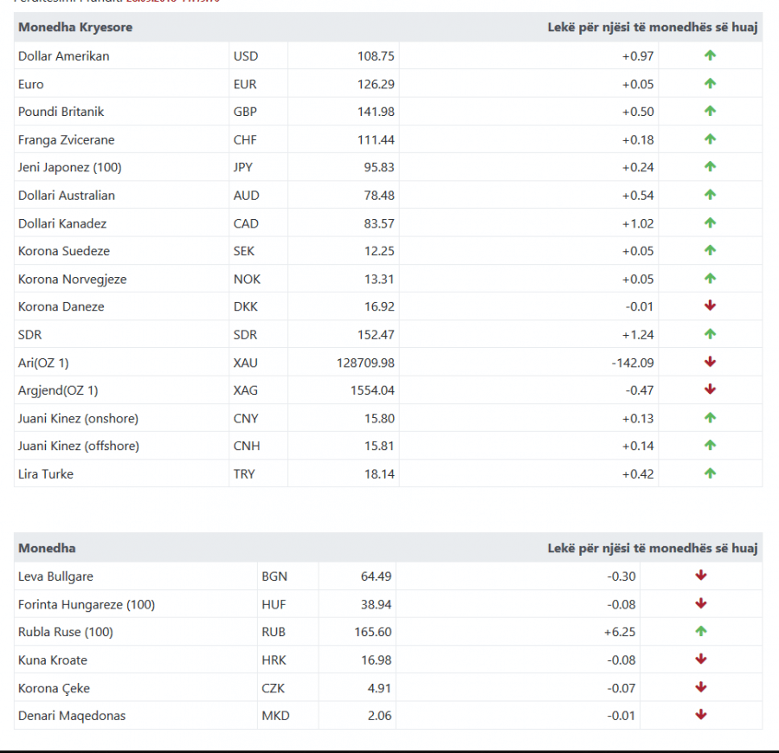The image size is (779, 753).
Task: Click the green up arrow in the Euro row
Action: pos(710,83)
